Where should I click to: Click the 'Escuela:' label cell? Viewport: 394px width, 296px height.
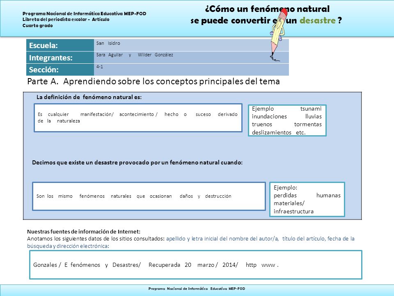pyautogui.click(x=60, y=45)
